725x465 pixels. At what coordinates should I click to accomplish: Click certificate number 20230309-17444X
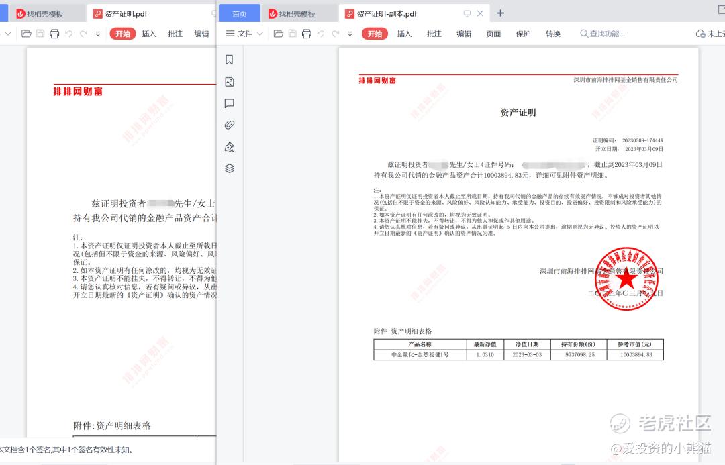[642, 140]
